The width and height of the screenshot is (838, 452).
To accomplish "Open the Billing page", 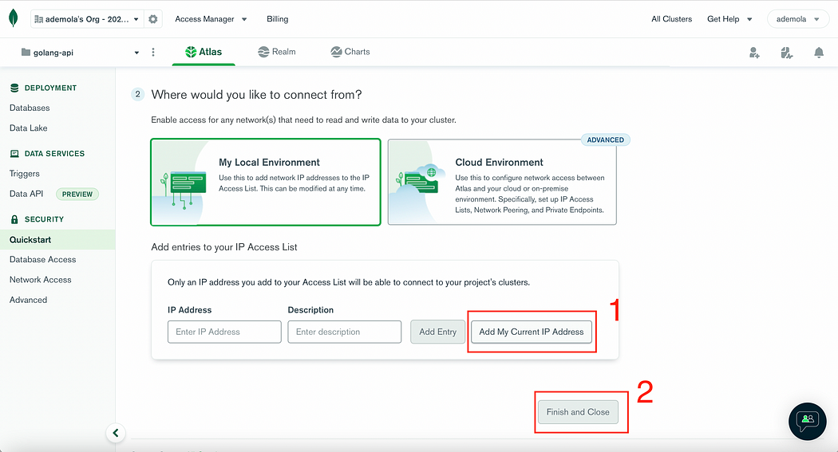I will [278, 19].
